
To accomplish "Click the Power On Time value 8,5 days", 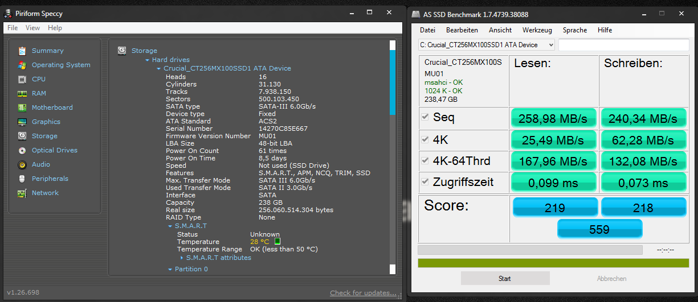I will pos(273,158).
